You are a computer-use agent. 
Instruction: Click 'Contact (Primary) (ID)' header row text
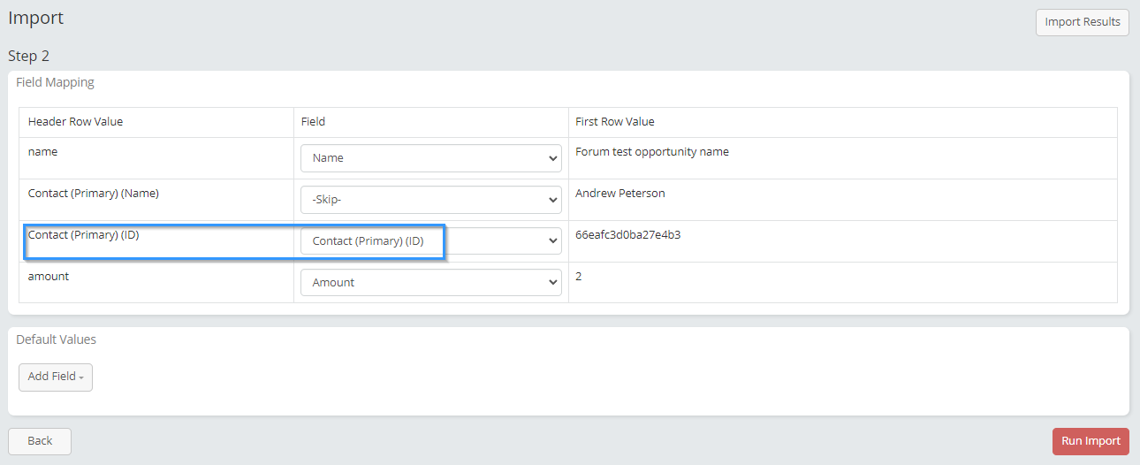coord(83,235)
